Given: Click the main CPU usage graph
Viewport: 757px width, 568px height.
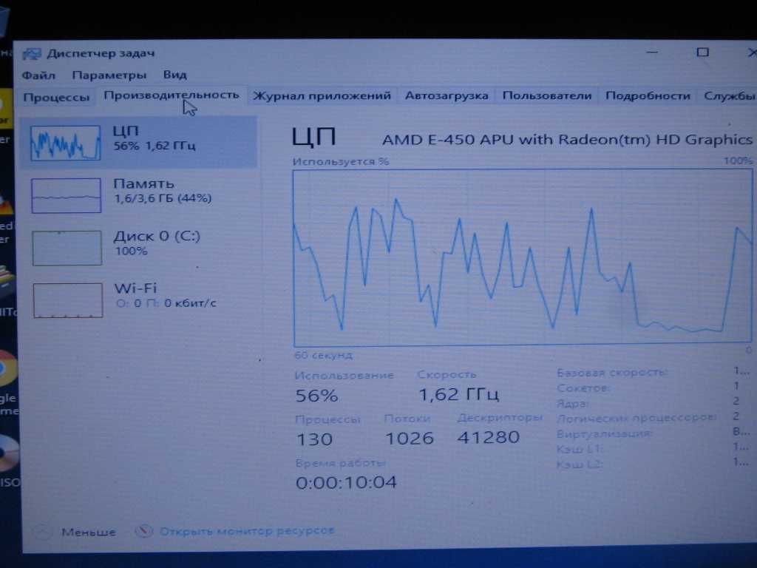Looking at the screenshot, I should tap(523, 257).
